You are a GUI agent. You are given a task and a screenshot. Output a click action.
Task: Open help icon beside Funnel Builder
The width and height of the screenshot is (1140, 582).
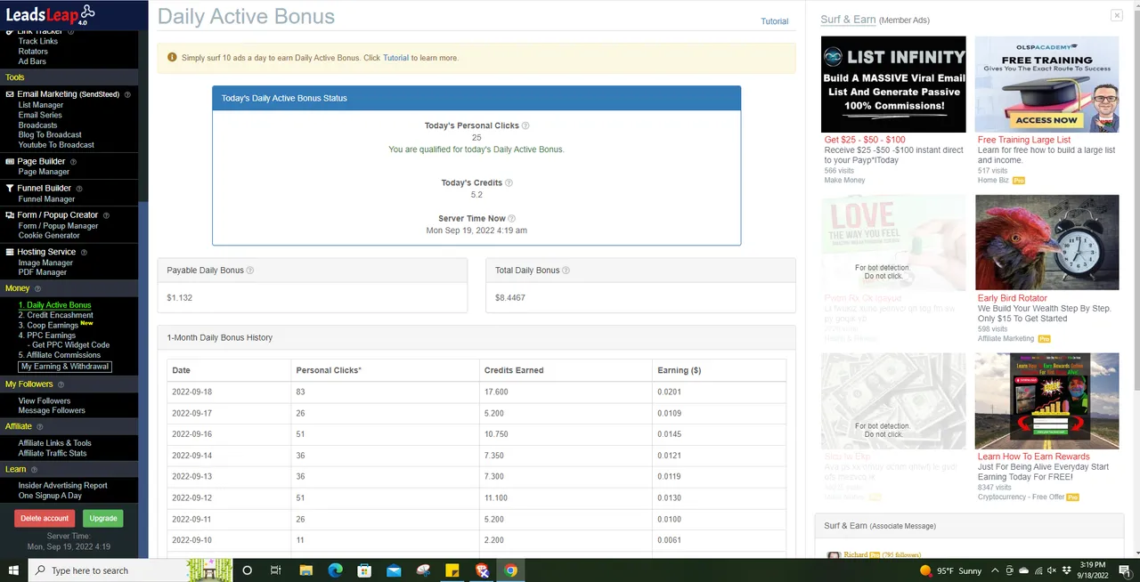[x=79, y=189]
